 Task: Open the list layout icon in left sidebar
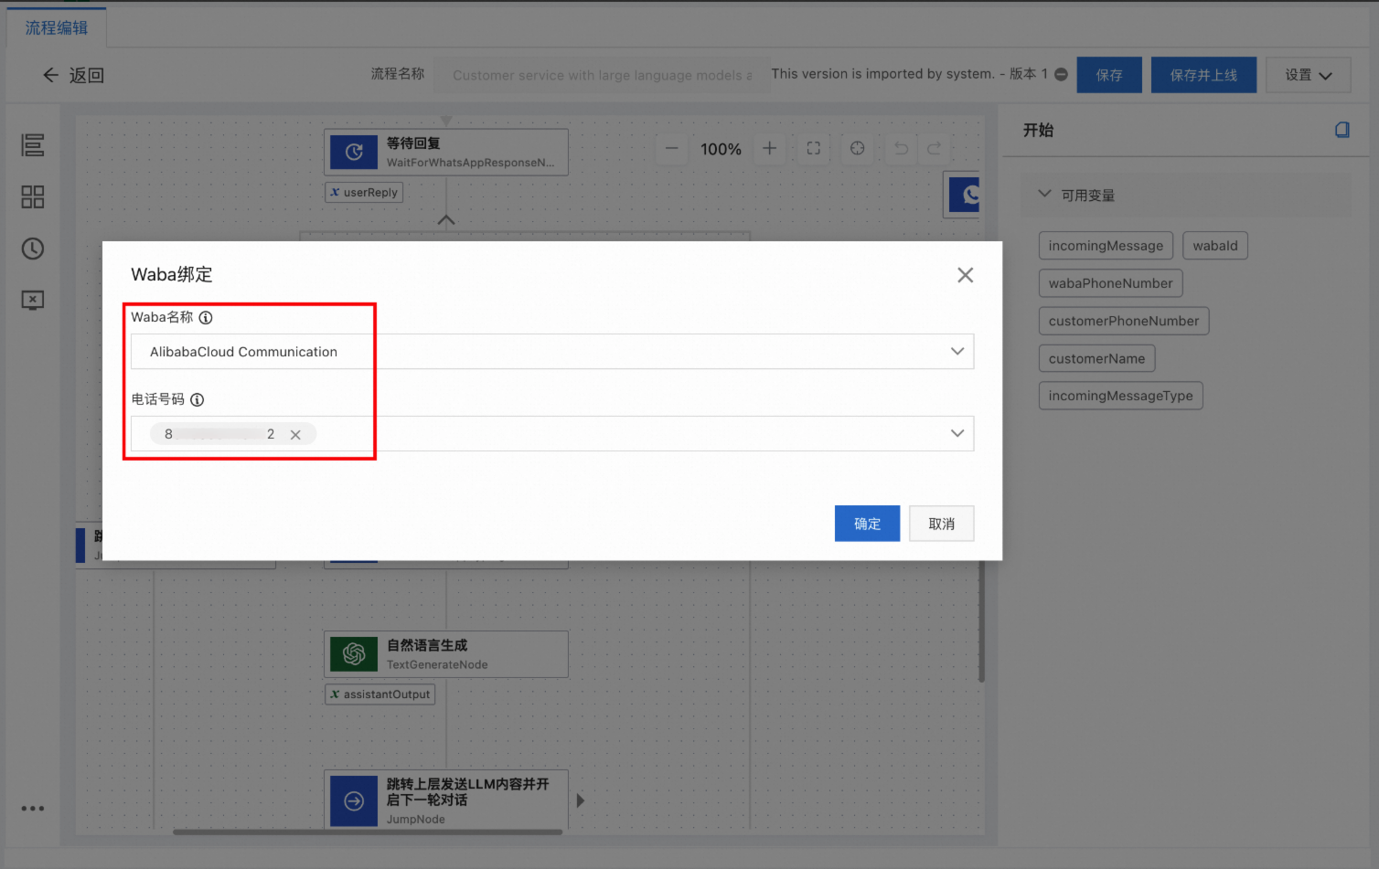[x=33, y=145]
